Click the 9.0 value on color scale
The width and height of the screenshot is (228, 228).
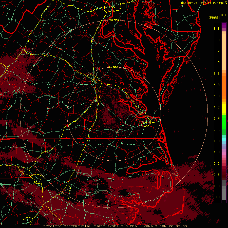click(217, 40)
